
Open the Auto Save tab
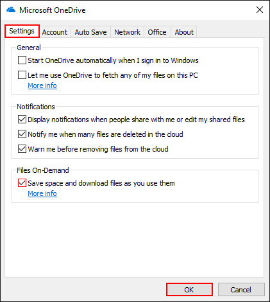coord(90,32)
